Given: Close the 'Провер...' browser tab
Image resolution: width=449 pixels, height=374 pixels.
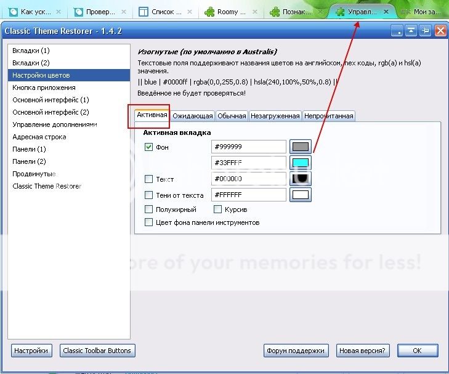Looking at the screenshot, I should pos(124,12).
